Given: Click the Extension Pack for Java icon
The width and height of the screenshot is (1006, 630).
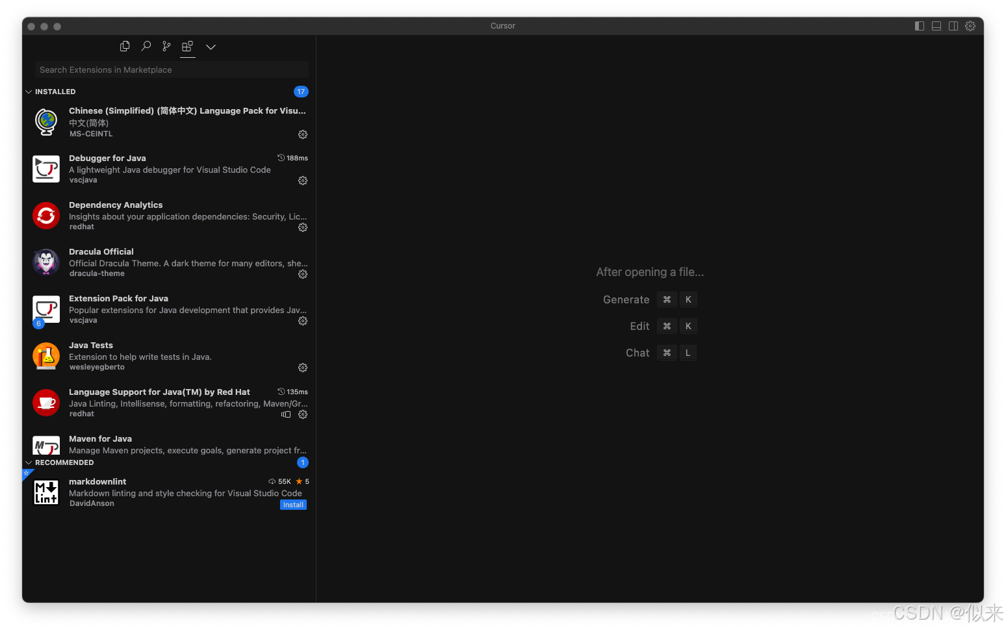Looking at the screenshot, I should click(46, 309).
